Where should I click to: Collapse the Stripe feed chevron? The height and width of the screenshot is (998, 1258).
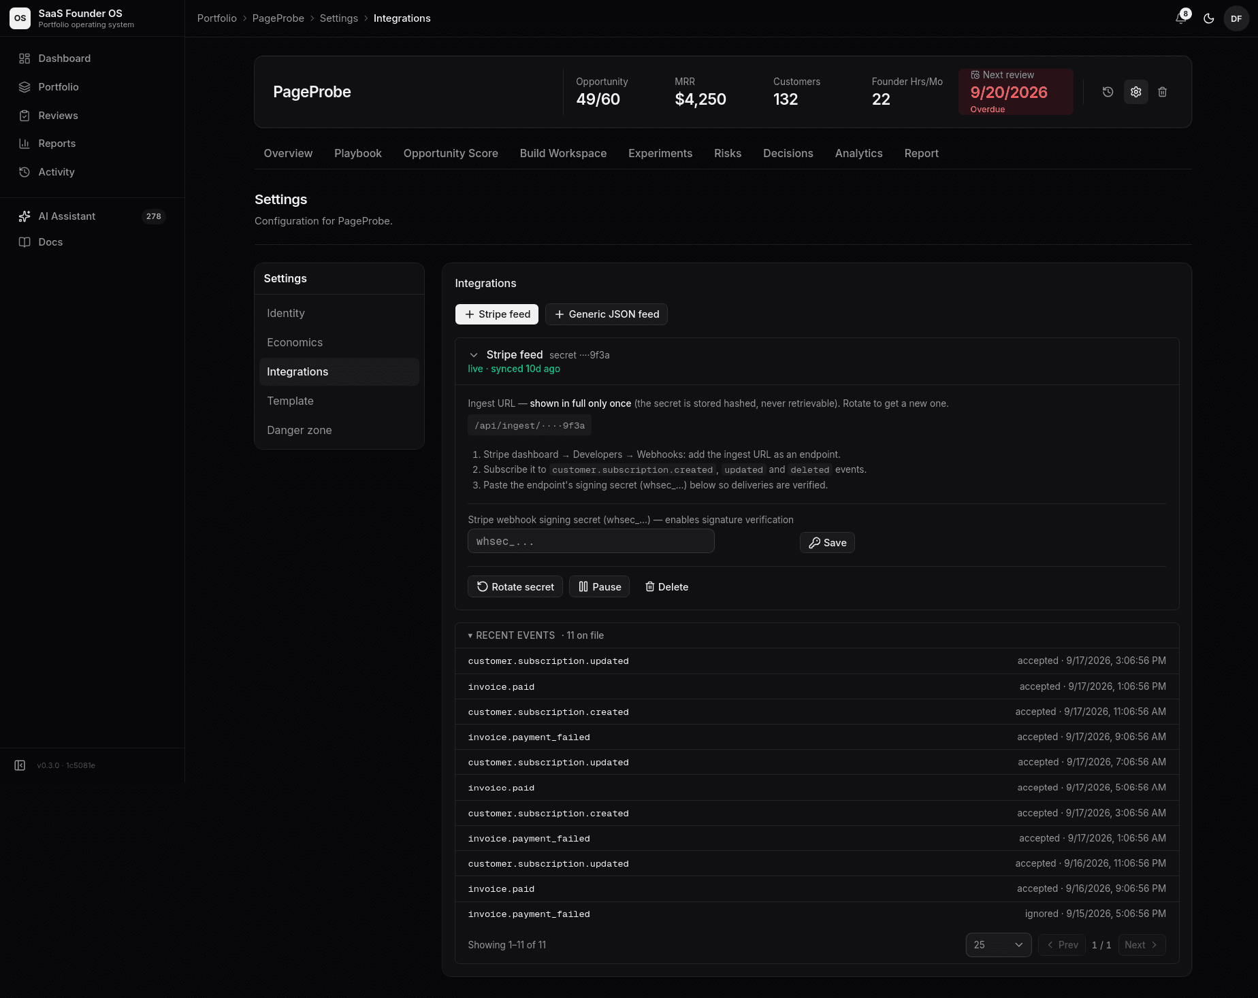click(x=474, y=355)
